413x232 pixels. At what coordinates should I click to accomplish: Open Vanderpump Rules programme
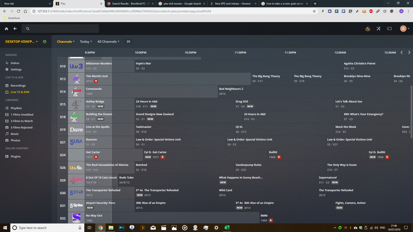click(x=280, y=168)
